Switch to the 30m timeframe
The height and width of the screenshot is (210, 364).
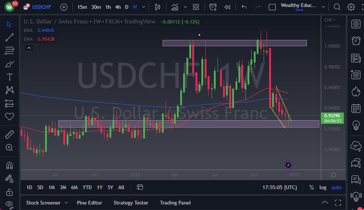pyautogui.click(x=96, y=7)
